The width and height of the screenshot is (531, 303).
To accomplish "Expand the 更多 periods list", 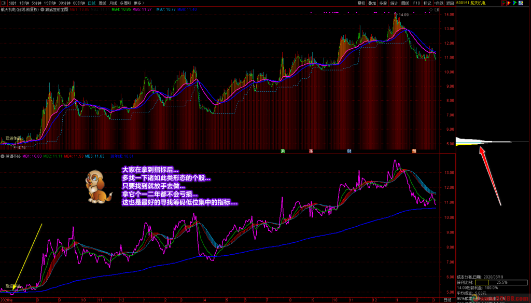I will pos(139,3).
